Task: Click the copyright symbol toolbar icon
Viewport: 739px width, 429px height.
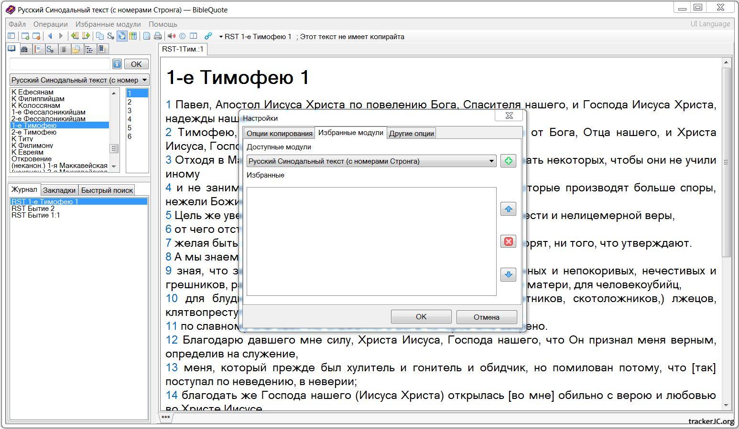Action: click(182, 36)
